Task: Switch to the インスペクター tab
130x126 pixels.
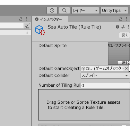Action: [x=50, y=19]
